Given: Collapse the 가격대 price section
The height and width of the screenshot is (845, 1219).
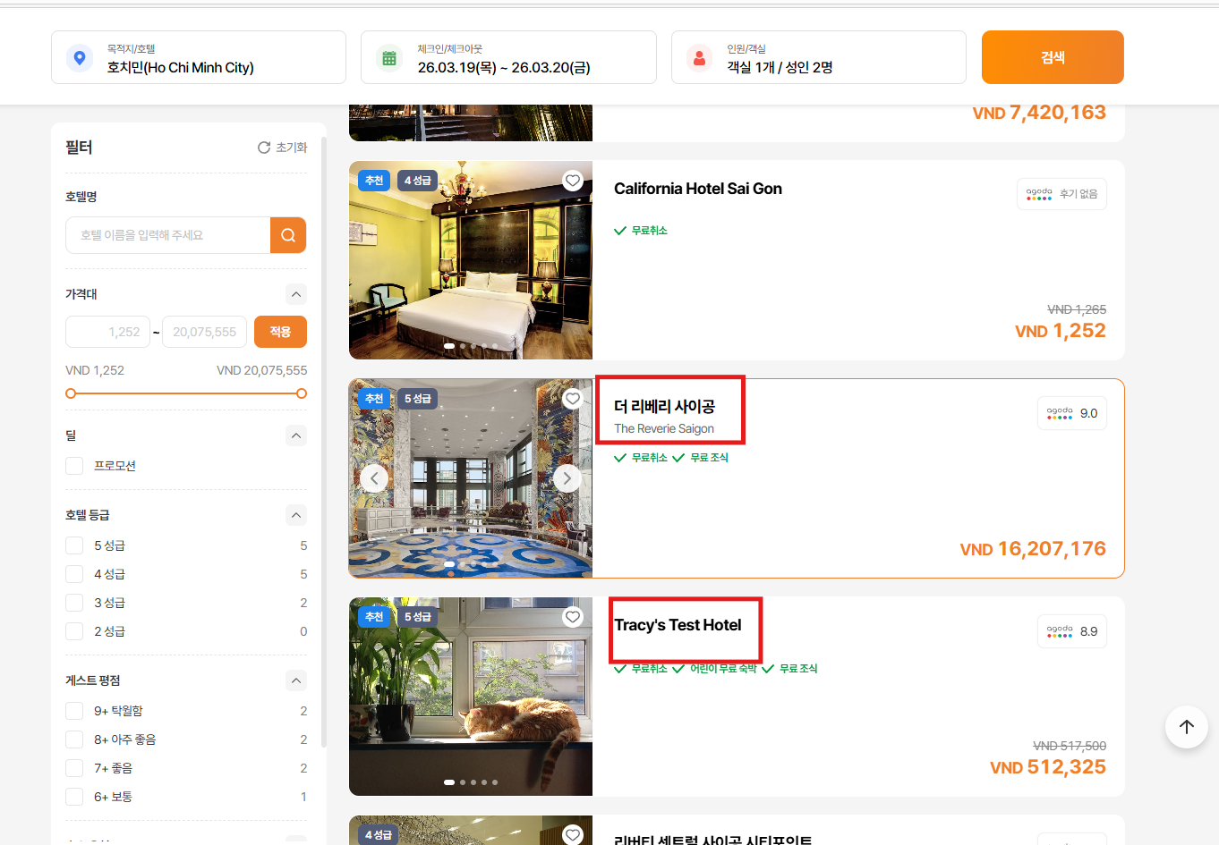Looking at the screenshot, I should pyautogui.click(x=296, y=294).
